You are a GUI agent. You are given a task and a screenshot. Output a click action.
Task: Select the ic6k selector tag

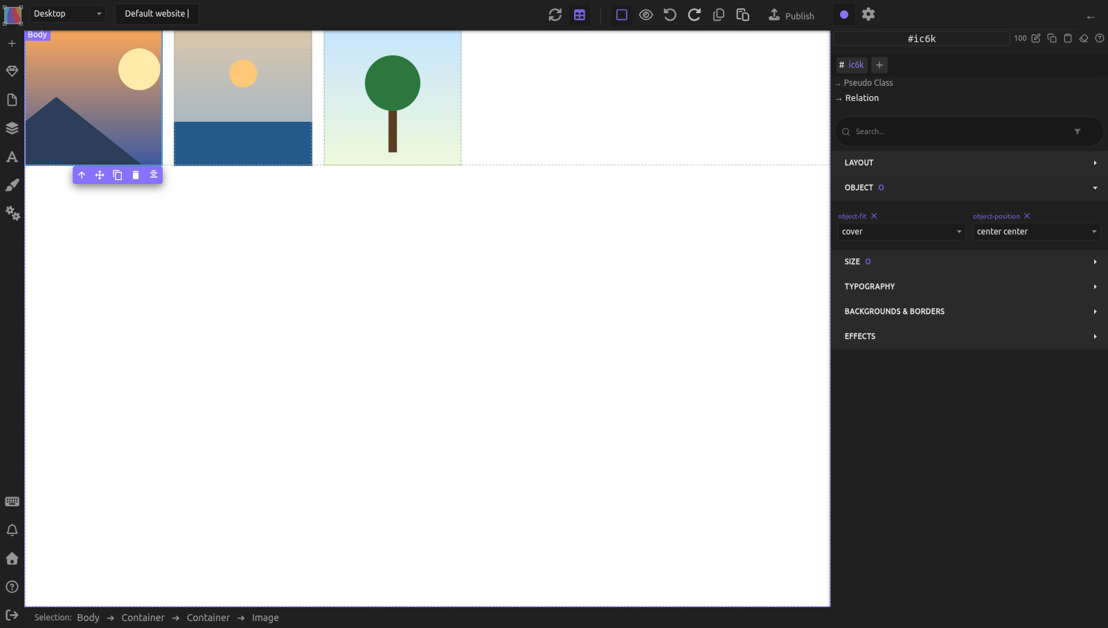point(852,65)
